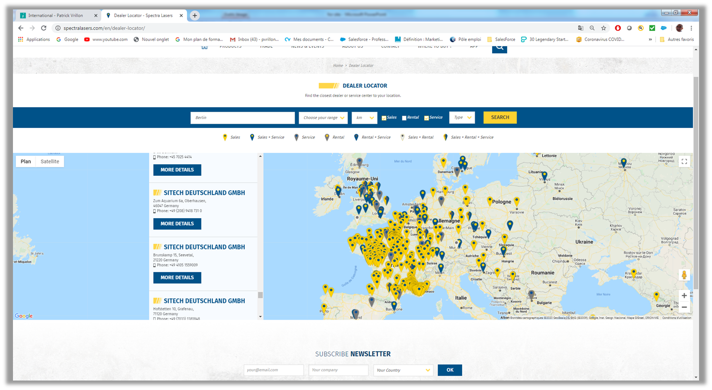Screen dimensions: 712x390
Task: Click the Google Translate icon in address bar
Action: (x=580, y=28)
